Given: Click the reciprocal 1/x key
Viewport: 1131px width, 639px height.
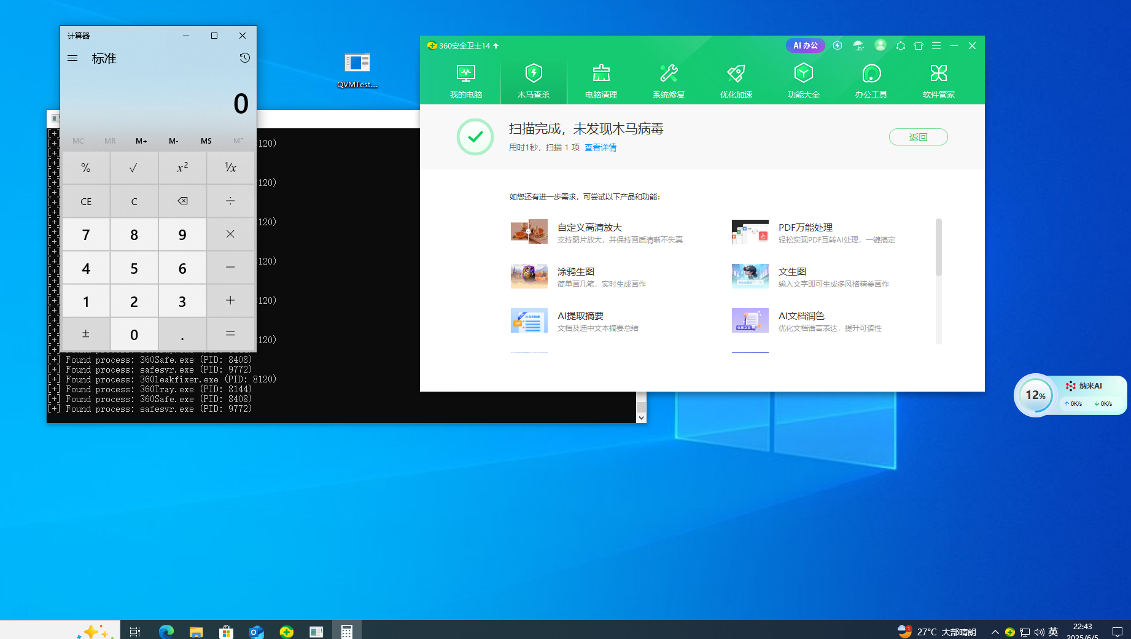Looking at the screenshot, I should tap(230, 168).
